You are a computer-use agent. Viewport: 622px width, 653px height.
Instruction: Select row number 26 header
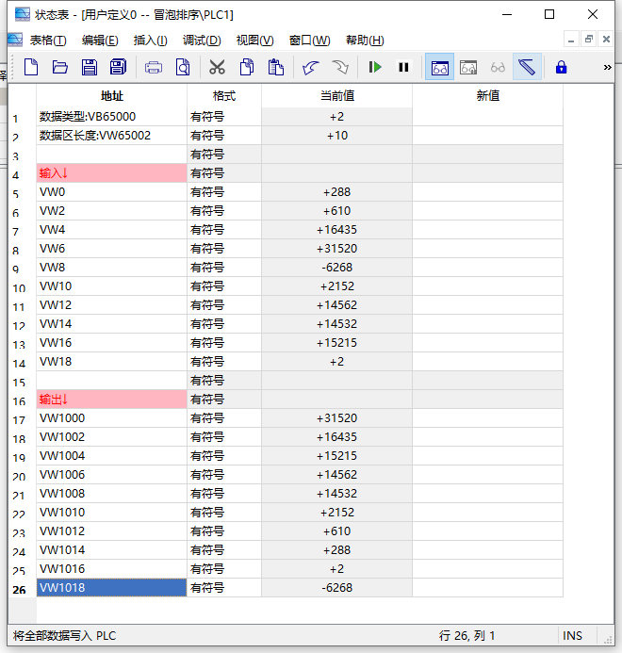(22, 589)
